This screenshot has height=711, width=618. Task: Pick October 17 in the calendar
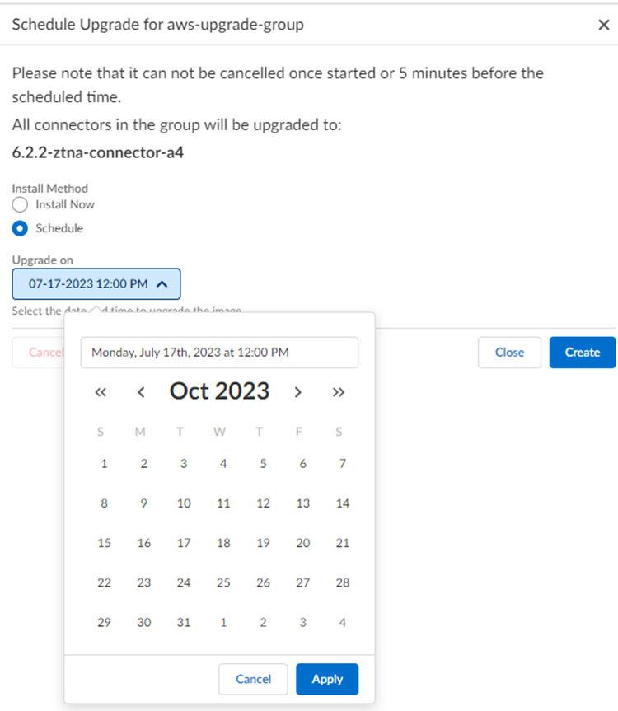(x=184, y=543)
